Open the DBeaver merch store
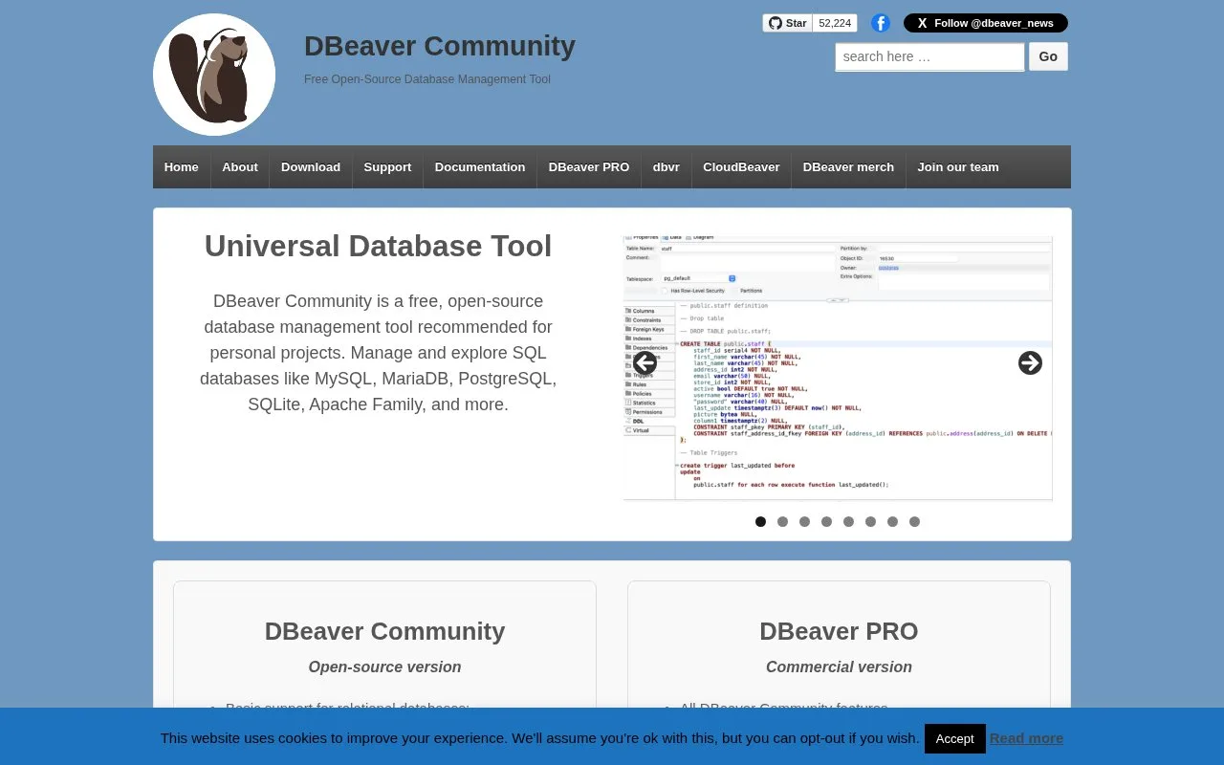This screenshot has height=765, width=1224. [848, 167]
